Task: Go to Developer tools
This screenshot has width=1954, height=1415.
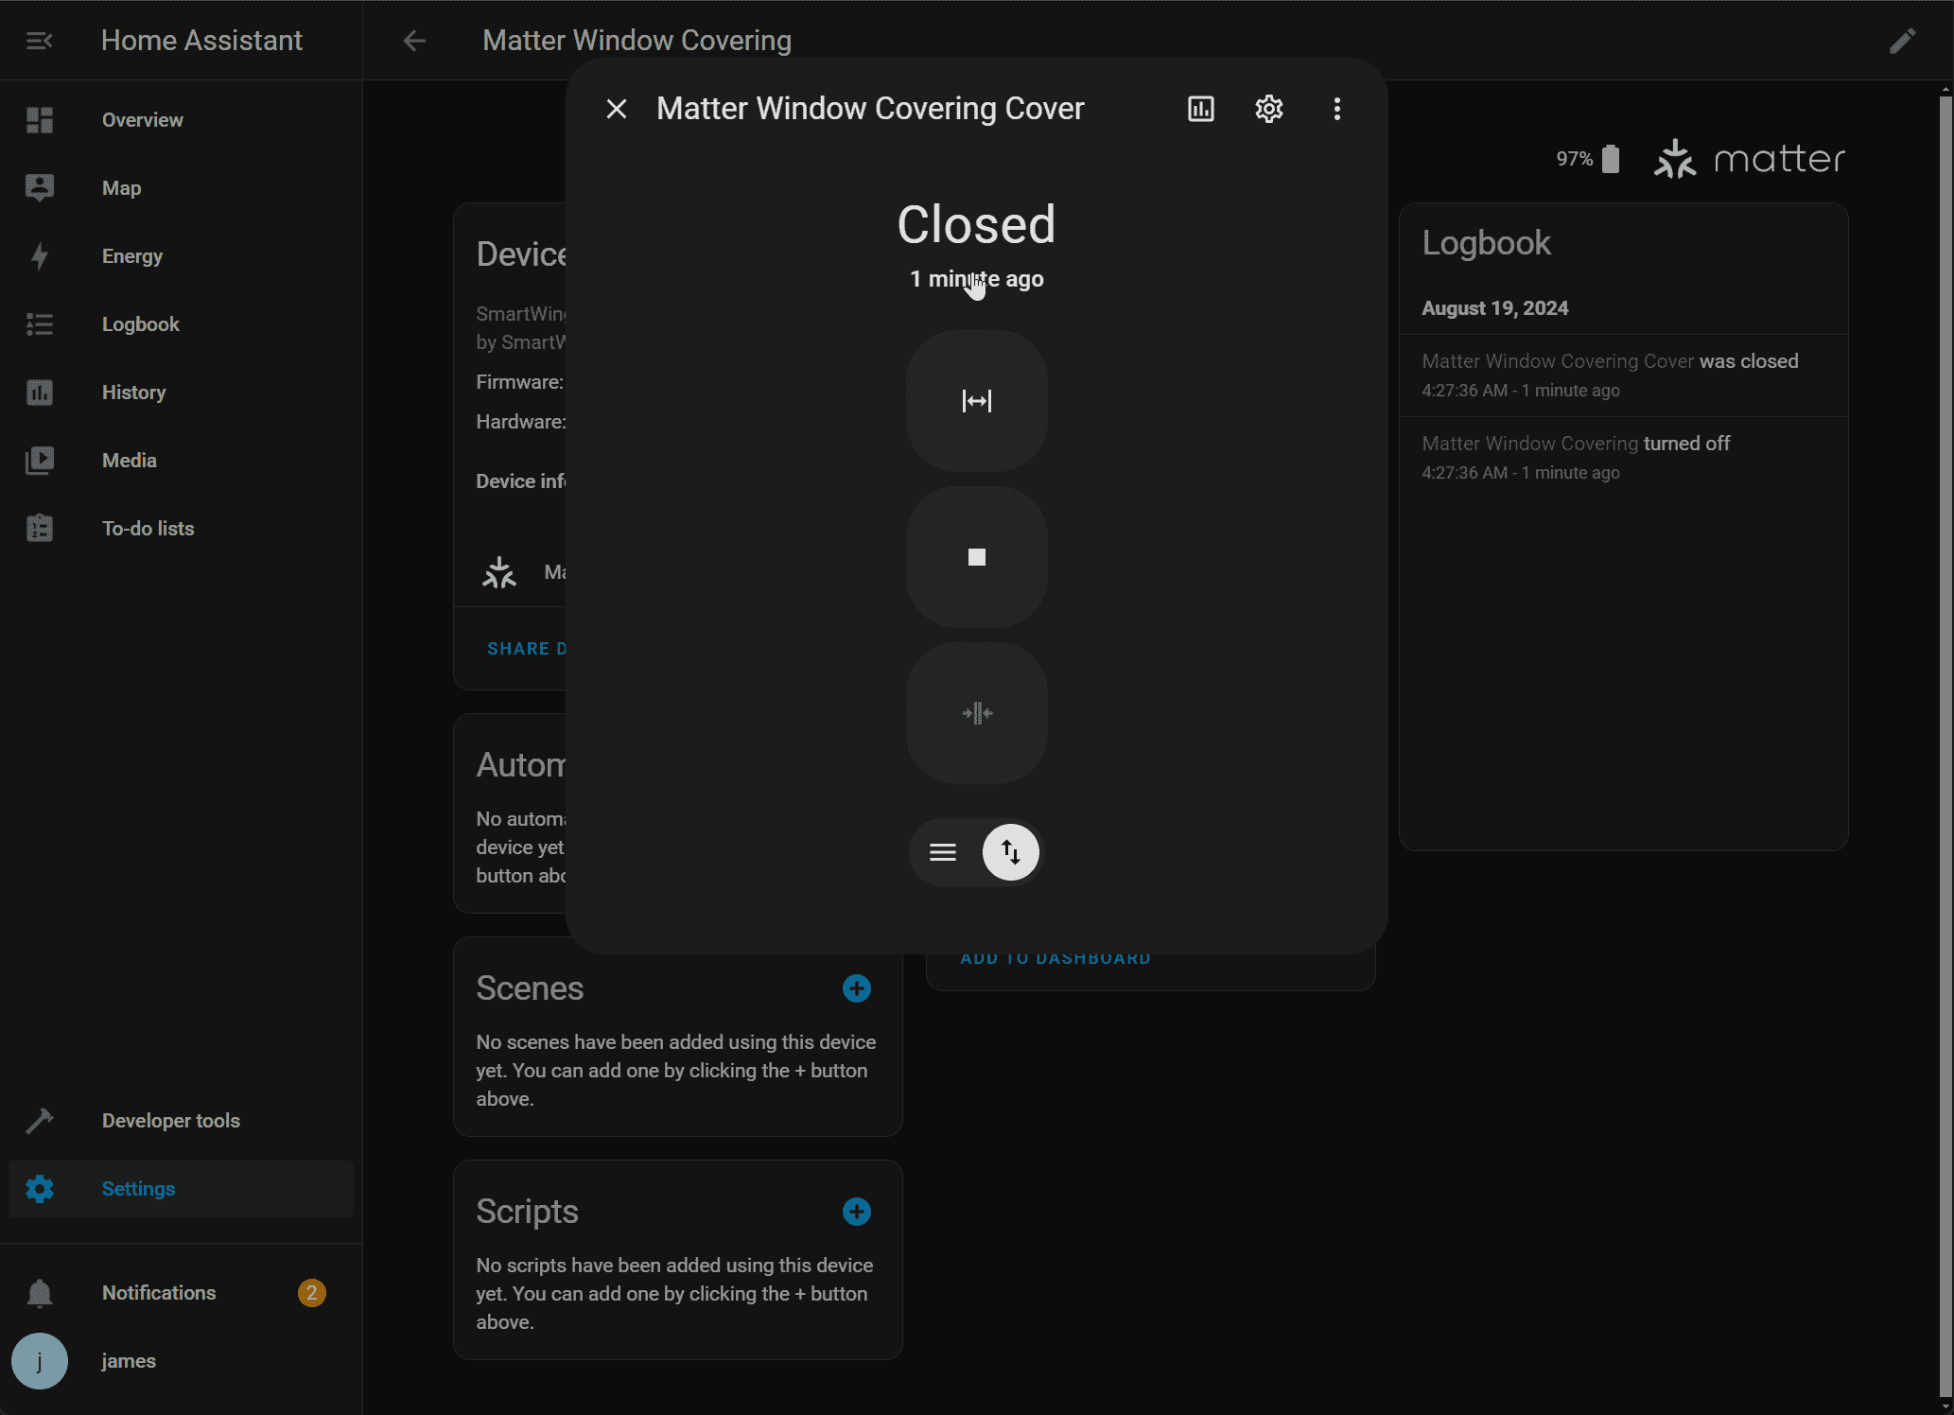Action: click(x=170, y=1121)
